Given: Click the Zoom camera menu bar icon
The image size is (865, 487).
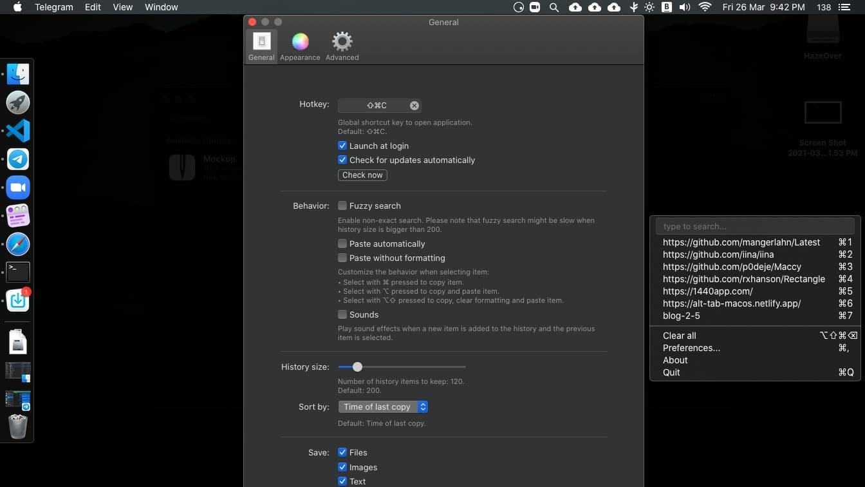Looking at the screenshot, I should [535, 7].
